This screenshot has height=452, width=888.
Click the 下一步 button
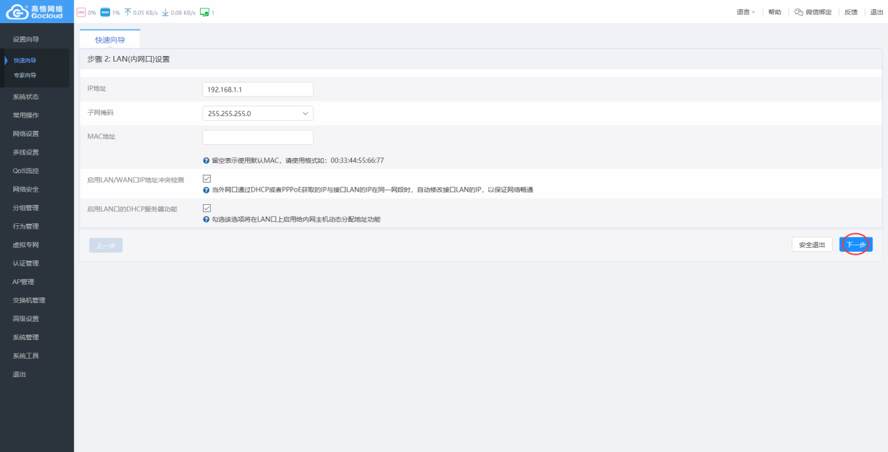click(x=856, y=245)
